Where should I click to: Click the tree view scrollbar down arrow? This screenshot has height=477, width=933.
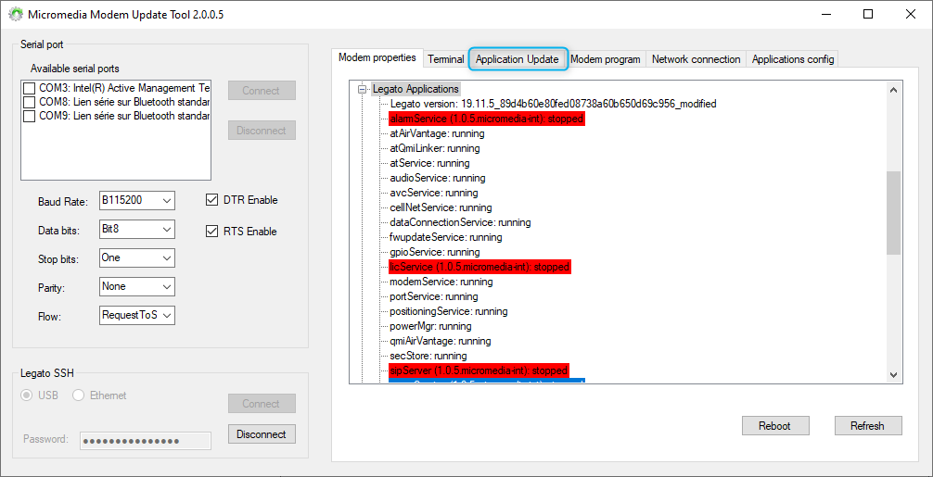click(x=893, y=374)
